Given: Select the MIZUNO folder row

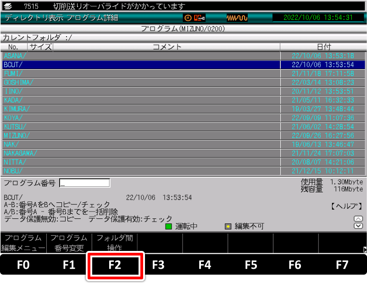Looking at the screenshot, I should click(x=138, y=136).
